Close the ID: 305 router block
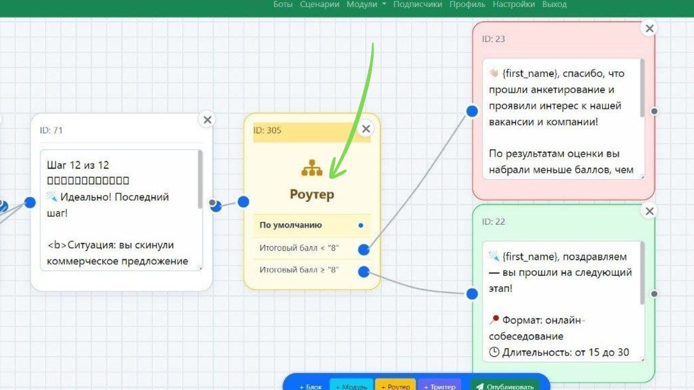694x390 pixels. [366, 128]
